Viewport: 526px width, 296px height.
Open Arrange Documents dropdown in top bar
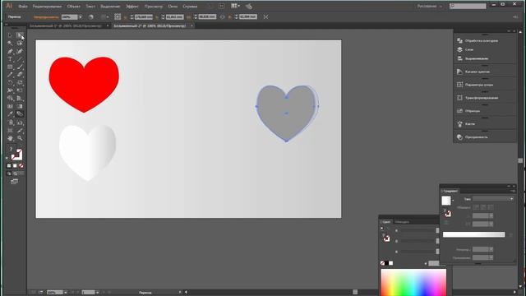pos(235,6)
